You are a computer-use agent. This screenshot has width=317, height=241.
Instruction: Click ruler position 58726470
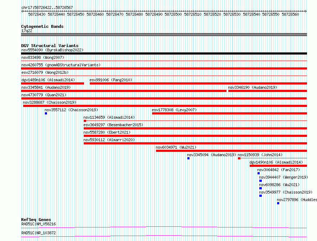pyautogui.click(x=115, y=14)
